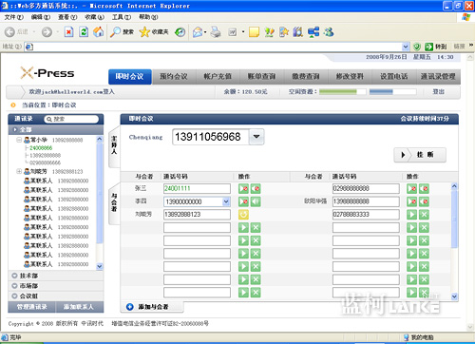Image resolution: width=475 pixels, height=344 pixels.
Task: Hang up 李四's call on 13900000000
Action: coord(243,201)
